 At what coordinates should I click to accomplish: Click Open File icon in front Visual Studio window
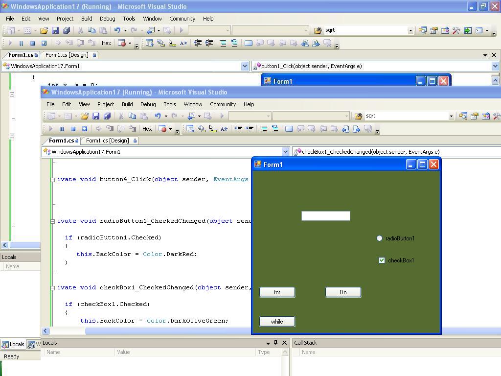(84, 116)
